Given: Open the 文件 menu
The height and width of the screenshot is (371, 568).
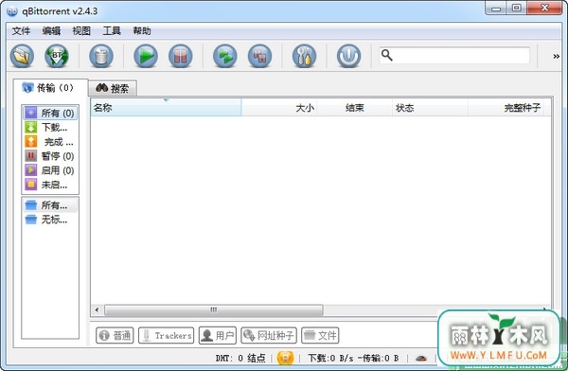Looking at the screenshot, I should click(x=21, y=31).
